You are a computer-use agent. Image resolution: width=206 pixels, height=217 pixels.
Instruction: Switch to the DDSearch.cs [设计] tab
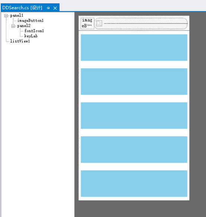point(22,8)
